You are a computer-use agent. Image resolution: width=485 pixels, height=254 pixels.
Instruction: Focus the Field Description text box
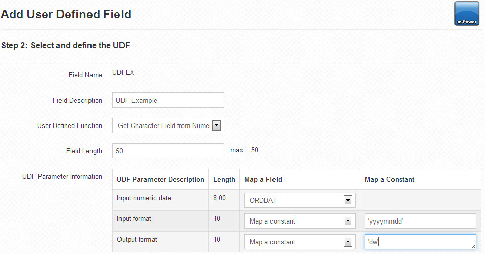(168, 100)
